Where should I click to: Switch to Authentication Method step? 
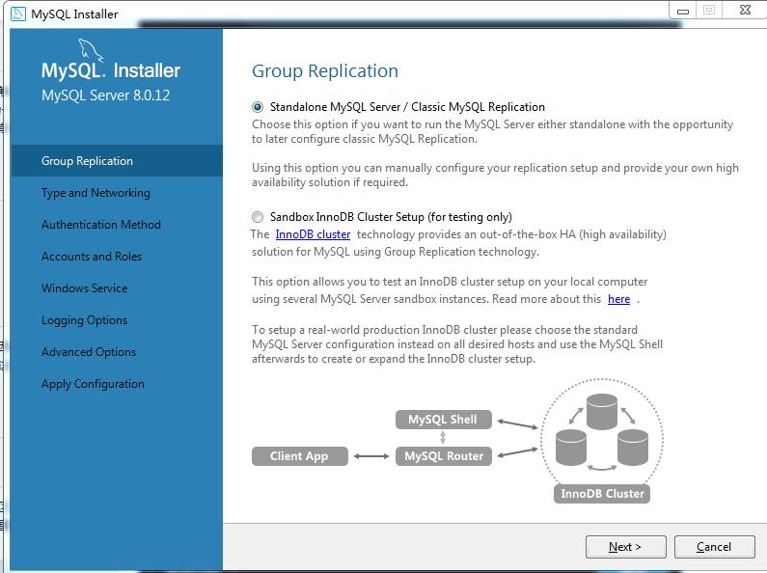point(101,225)
